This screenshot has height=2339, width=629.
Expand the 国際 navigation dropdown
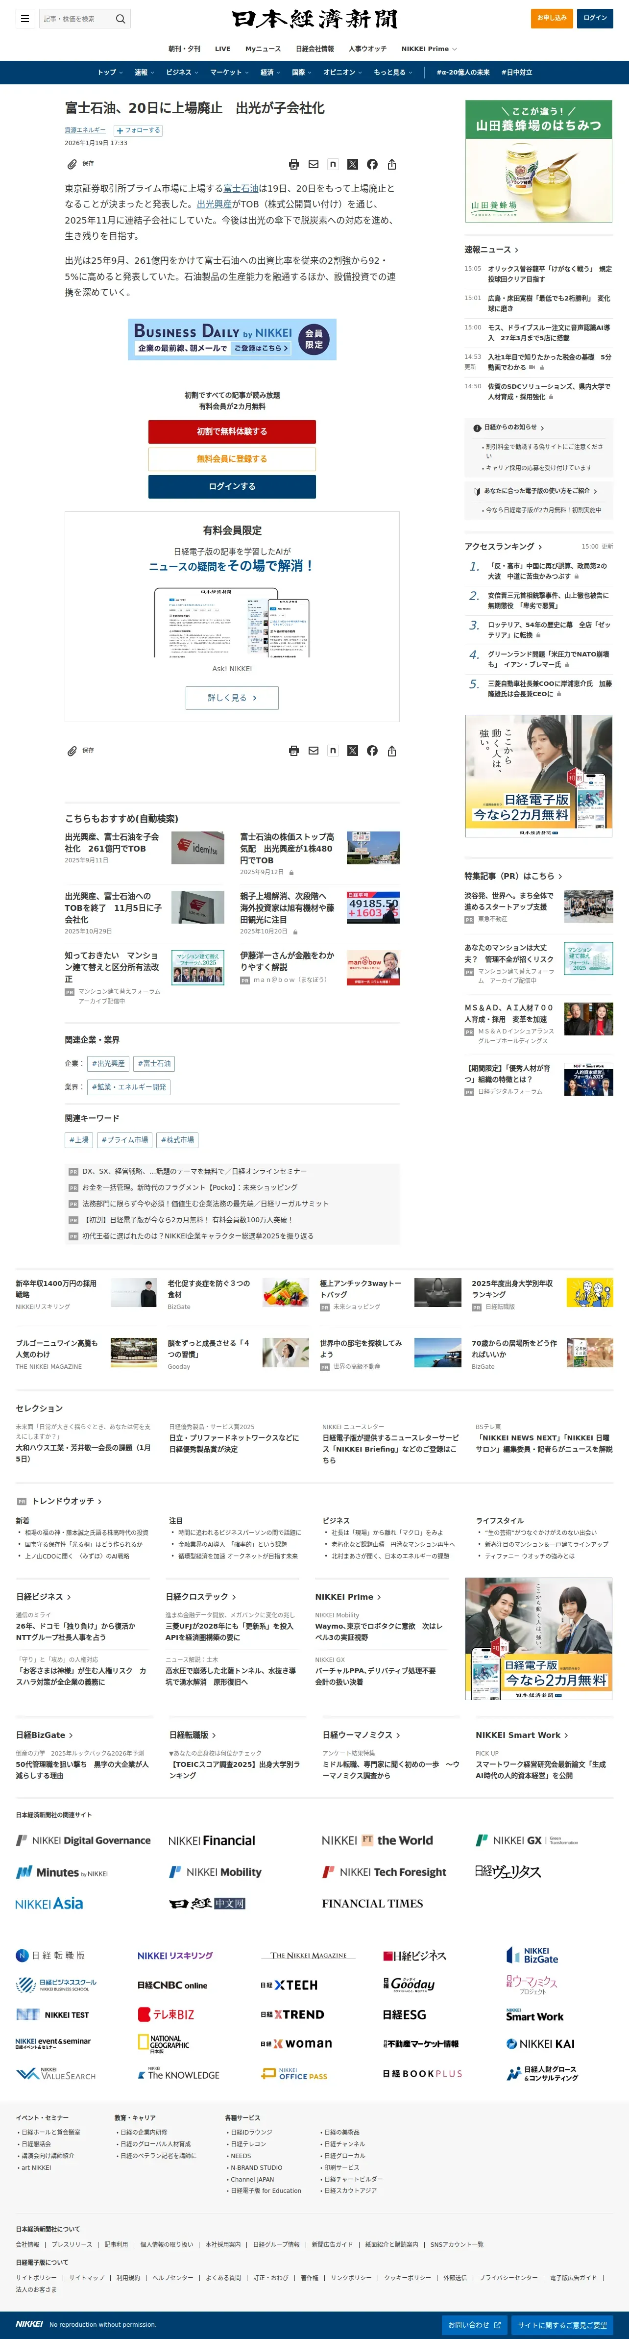(301, 73)
